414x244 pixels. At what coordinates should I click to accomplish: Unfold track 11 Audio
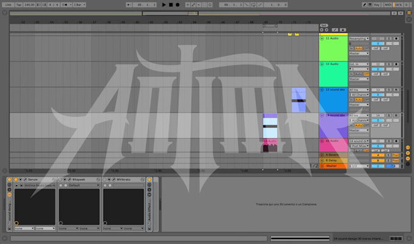click(x=322, y=38)
